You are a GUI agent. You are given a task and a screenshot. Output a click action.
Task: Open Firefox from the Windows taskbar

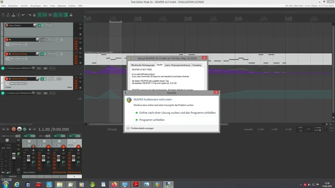click(x=114, y=184)
